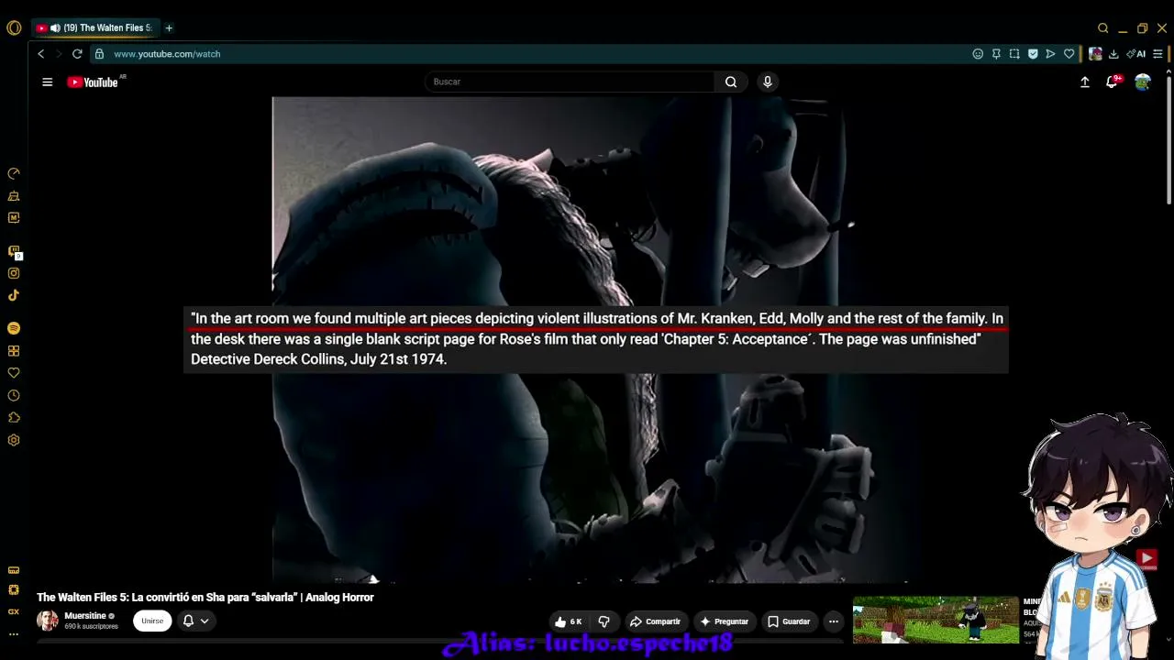Open GX Control speedometer icon in sidebar
The height and width of the screenshot is (660, 1174).
(14, 173)
